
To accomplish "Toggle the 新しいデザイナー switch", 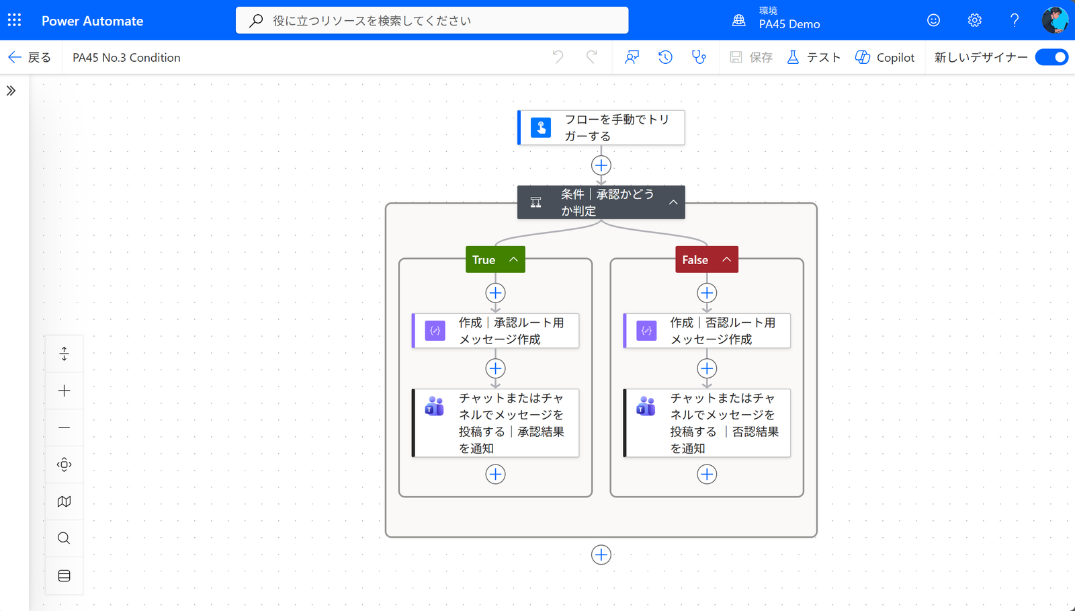I will tap(1051, 57).
